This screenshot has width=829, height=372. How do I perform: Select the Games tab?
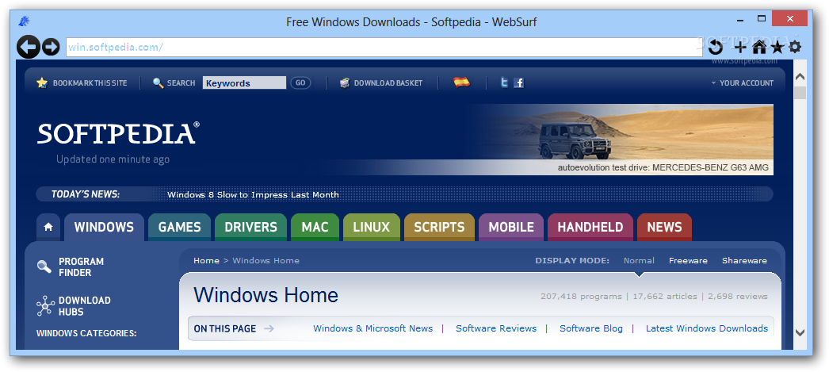click(x=179, y=227)
